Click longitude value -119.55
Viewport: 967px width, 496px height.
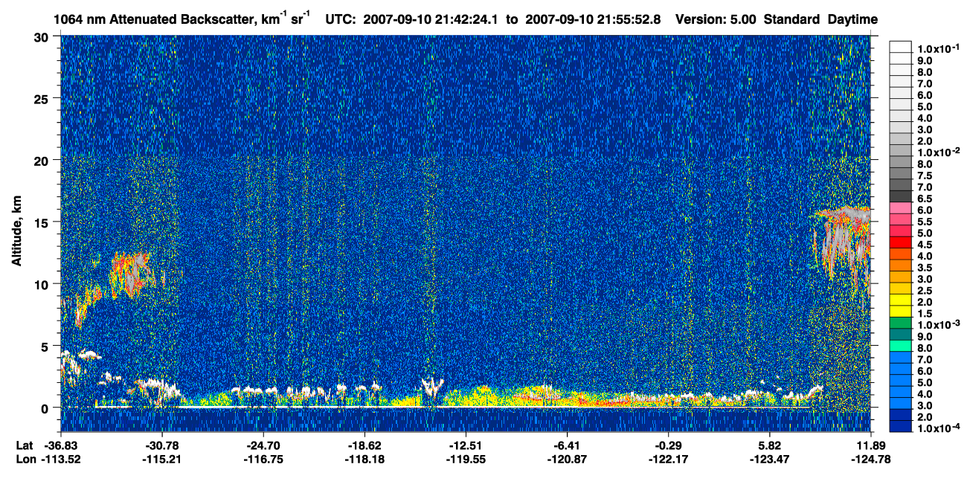click(x=466, y=459)
